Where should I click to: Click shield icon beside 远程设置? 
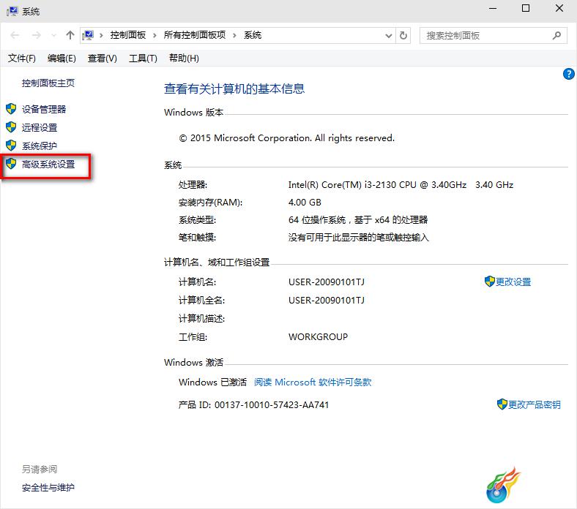click(11, 127)
